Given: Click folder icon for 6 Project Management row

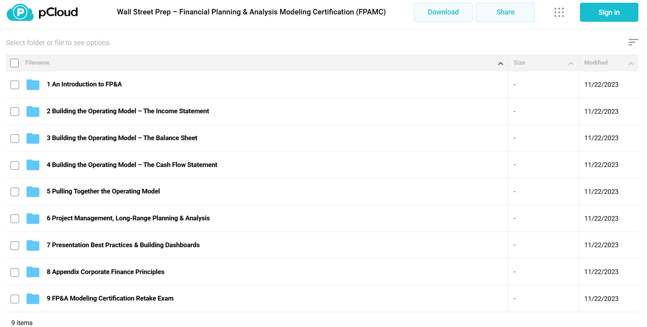Looking at the screenshot, I should (x=33, y=218).
